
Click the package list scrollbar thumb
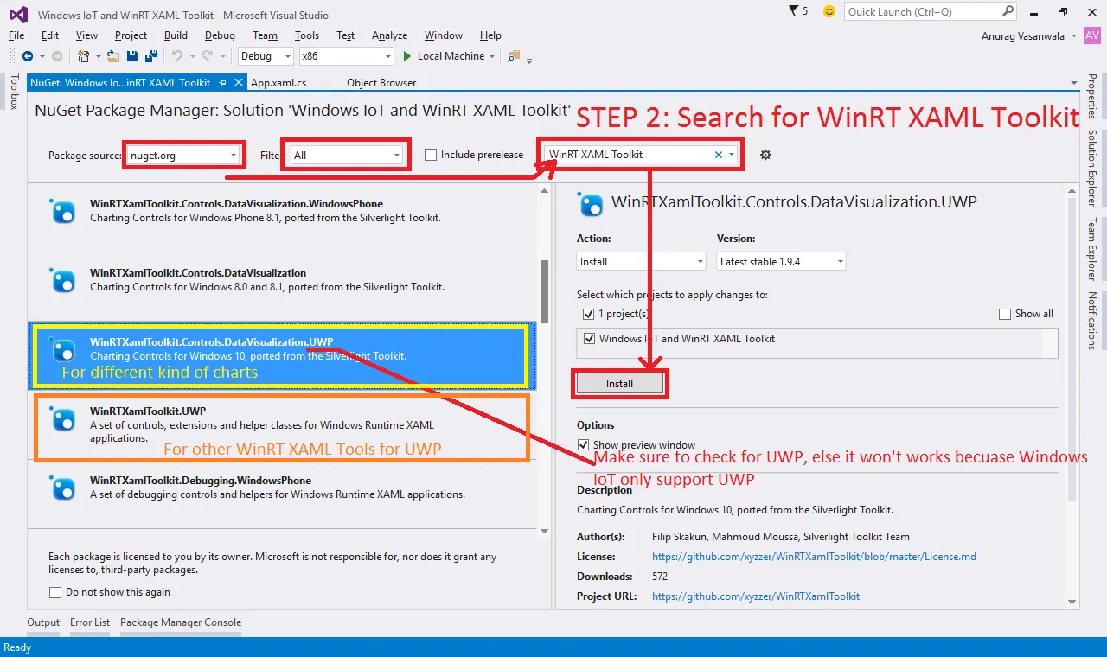click(545, 291)
